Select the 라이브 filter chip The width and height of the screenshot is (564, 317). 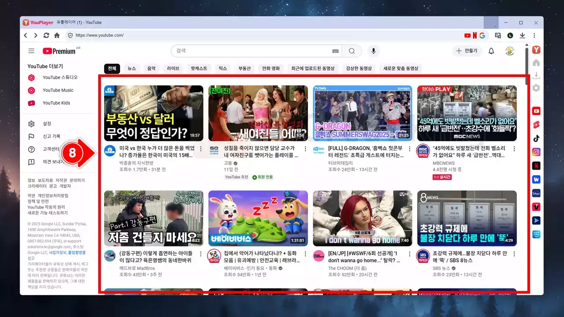[x=173, y=69]
